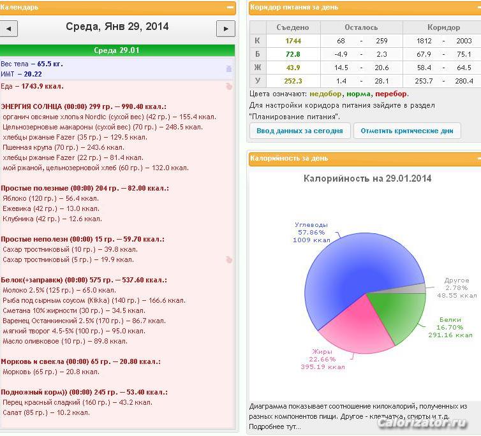Click Ввод данных за сегодня button
This screenshot has width=481, height=436.
[300, 131]
